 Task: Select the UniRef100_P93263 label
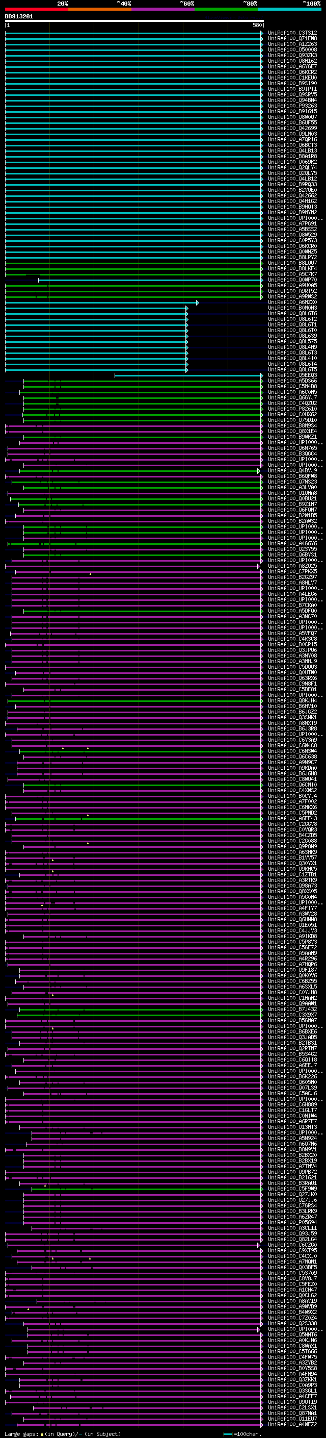292,106
